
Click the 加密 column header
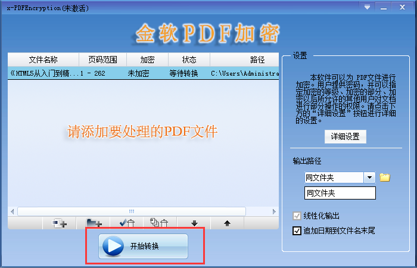coord(147,60)
